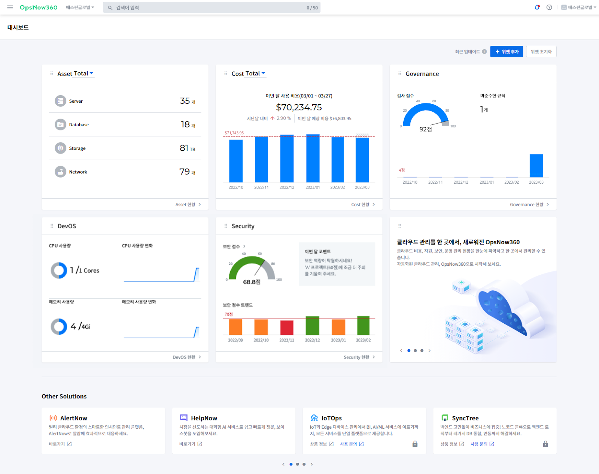Viewport: 599px width, 474px height.
Task: Open SyncTree 사용 문의 link
Action: click(x=482, y=444)
